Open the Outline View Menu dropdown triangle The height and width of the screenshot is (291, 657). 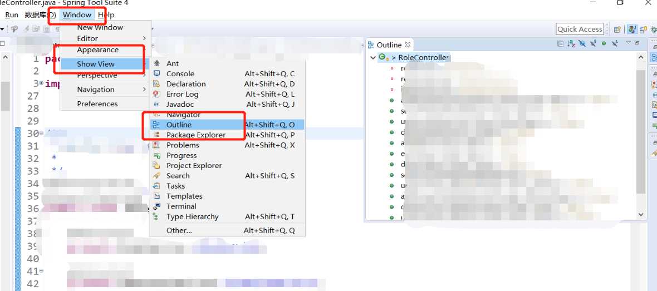tap(628, 43)
